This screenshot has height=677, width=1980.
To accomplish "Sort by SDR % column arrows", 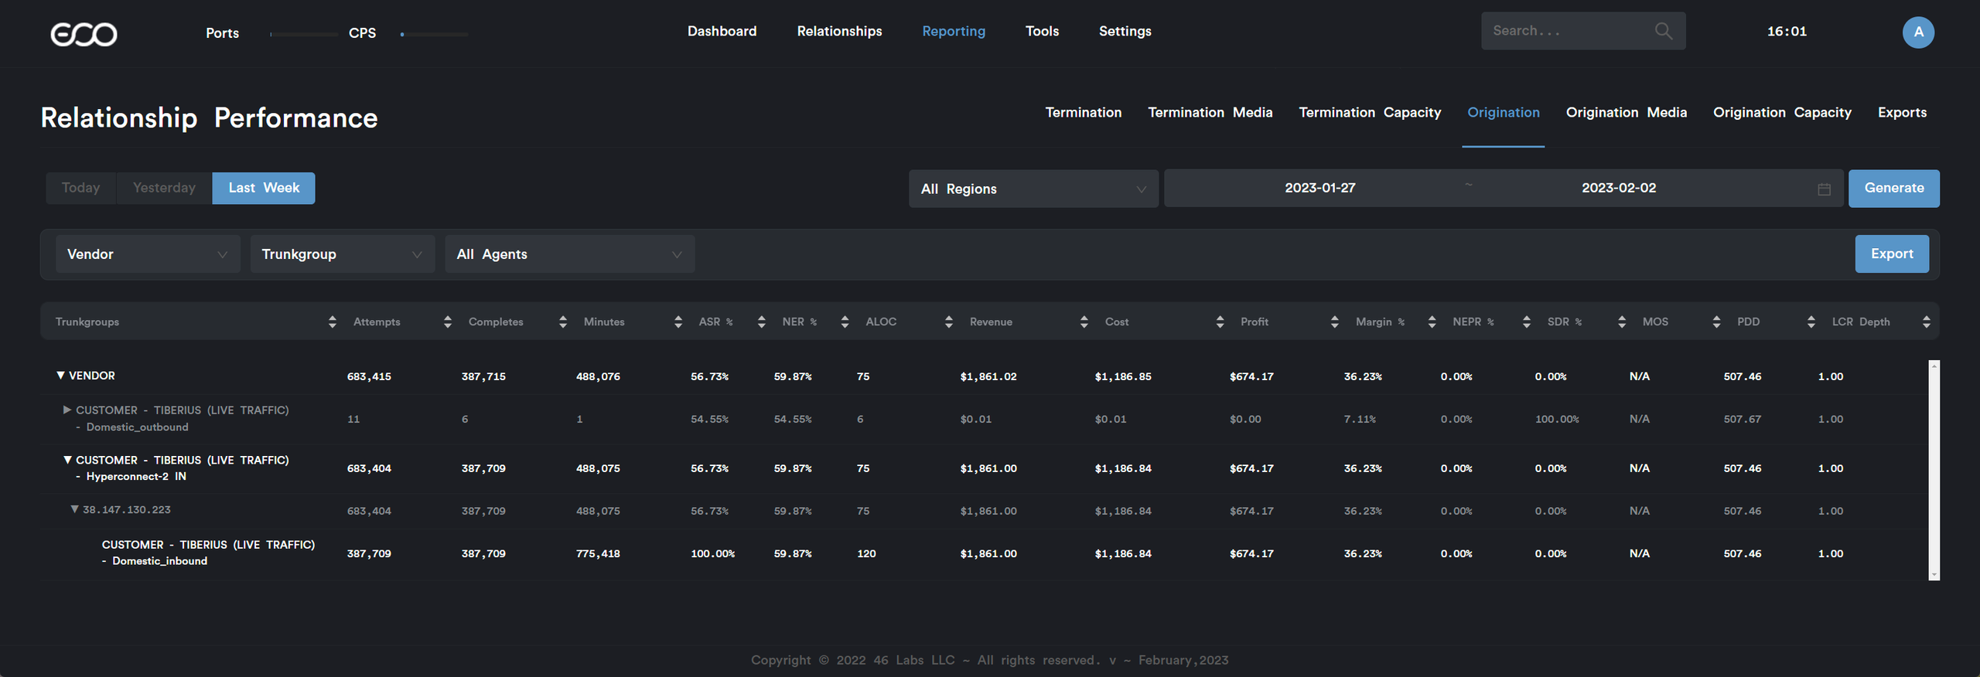I will (x=1622, y=321).
